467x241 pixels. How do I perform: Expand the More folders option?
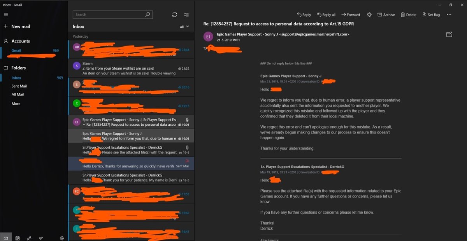(x=16, y=104)
